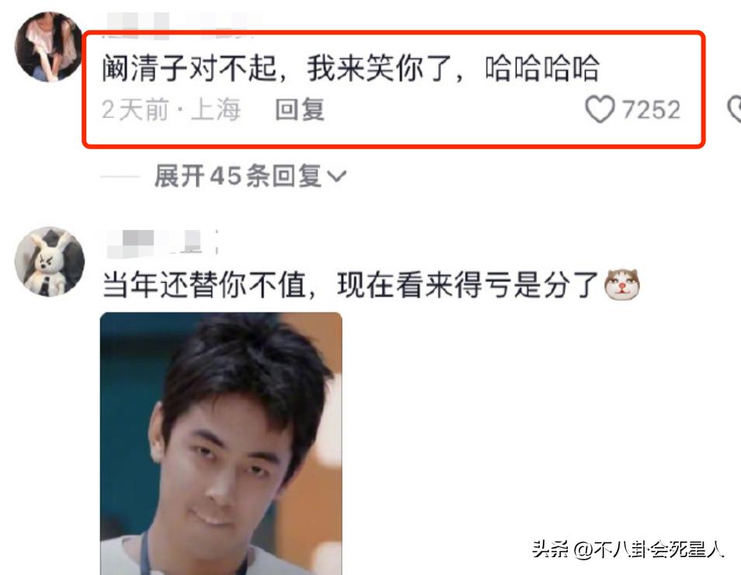Open the first commenter's profile avatar
The height and width of the screenshot is (575, 741).
(49, 47)
